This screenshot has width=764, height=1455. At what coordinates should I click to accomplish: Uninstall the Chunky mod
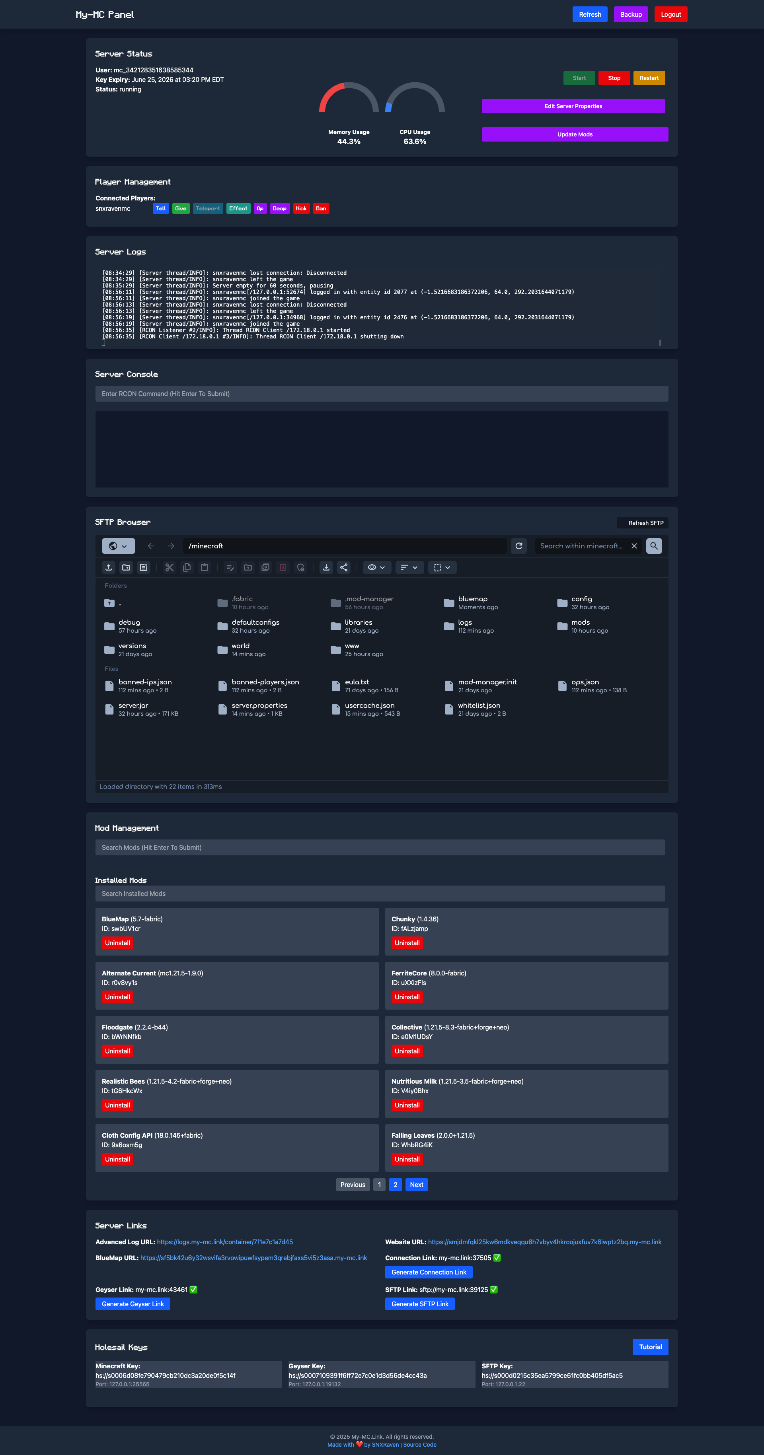pyautogui.click(x=407, y=943)
